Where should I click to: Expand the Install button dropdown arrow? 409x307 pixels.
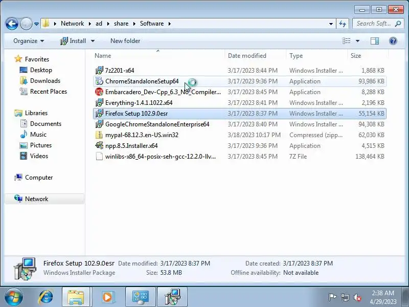(x=93, y=41)
